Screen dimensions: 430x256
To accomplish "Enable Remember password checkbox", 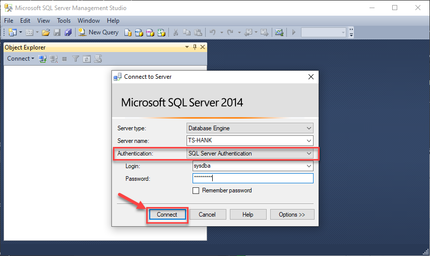I will click(x=196, y=191).
